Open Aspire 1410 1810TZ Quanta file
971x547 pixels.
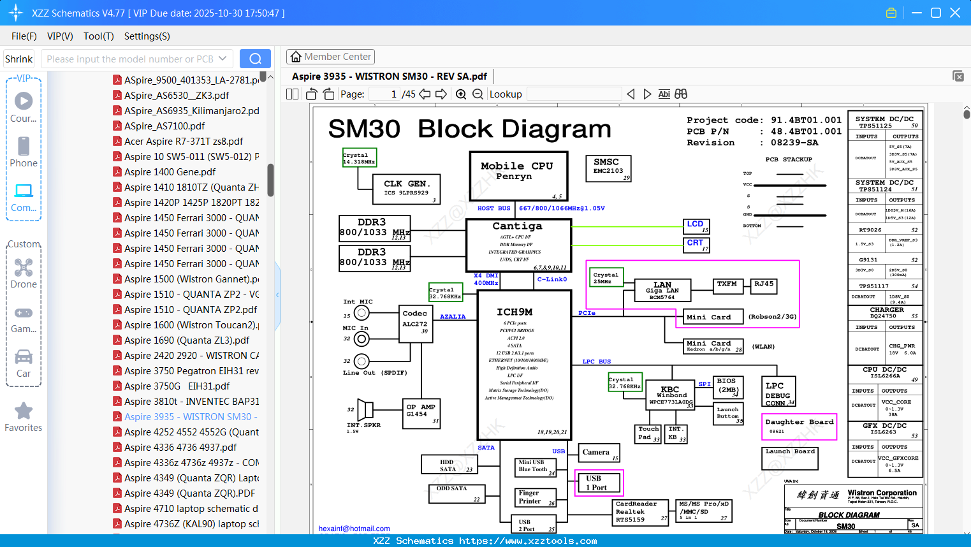pos(192,187)
